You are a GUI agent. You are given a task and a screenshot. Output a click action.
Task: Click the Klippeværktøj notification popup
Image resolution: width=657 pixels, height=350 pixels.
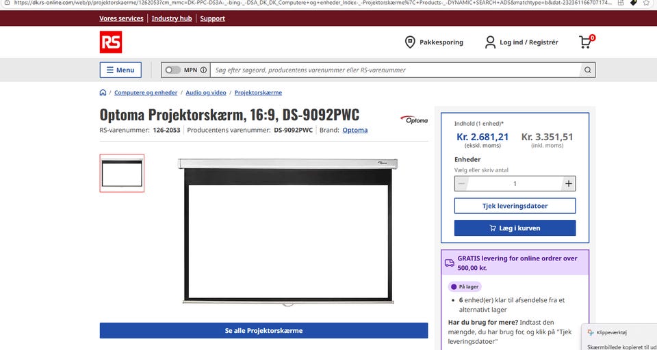click(x=619, y=337)
